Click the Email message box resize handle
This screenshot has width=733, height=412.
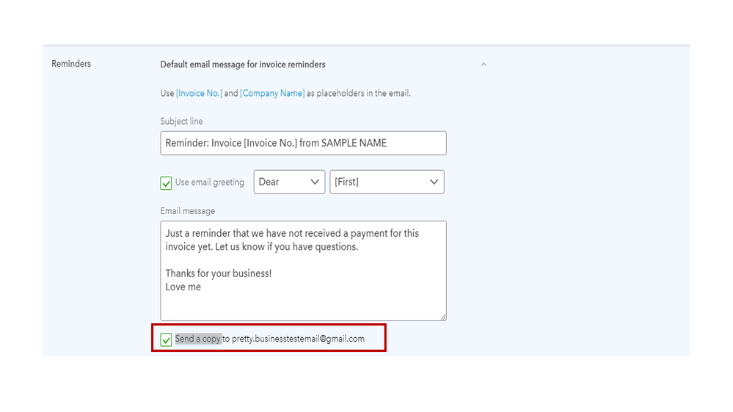442,317
